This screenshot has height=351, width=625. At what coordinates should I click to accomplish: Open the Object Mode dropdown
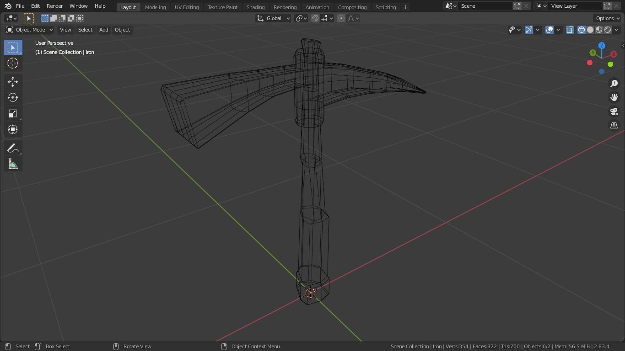tap(30, 30)
